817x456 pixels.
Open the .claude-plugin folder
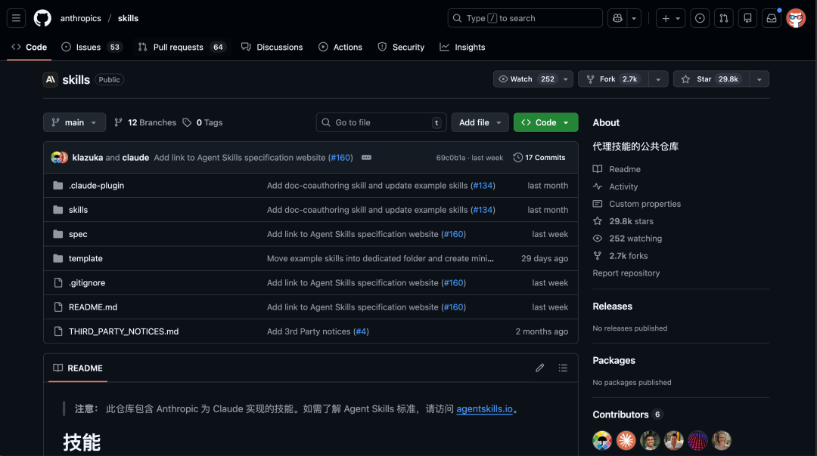tap(96, 186)
